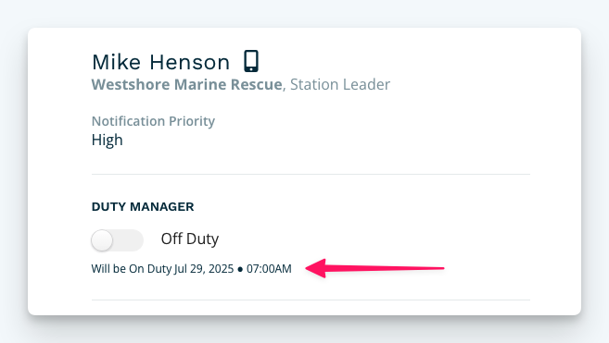This screenshot has height=343, width=609.
Task: Click the Jul 29, 2025 scheduled date
Action: coord(204,269)
